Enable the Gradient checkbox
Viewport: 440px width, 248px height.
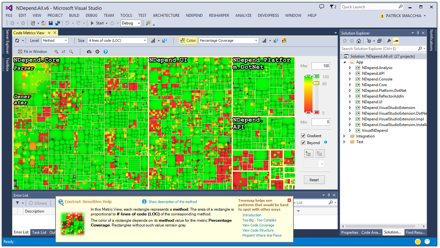tap(303, 136)
